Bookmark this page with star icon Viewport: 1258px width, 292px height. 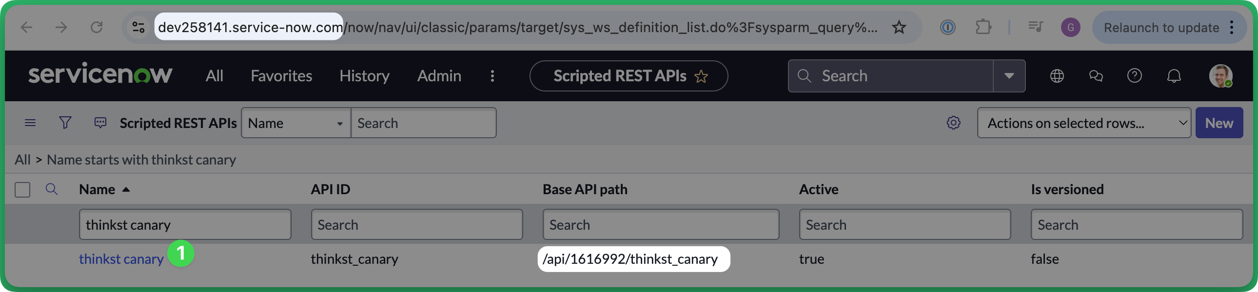point(899,27)
